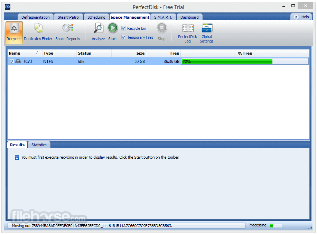
Task: Click the Processing status label
Action: pos(257,225)
